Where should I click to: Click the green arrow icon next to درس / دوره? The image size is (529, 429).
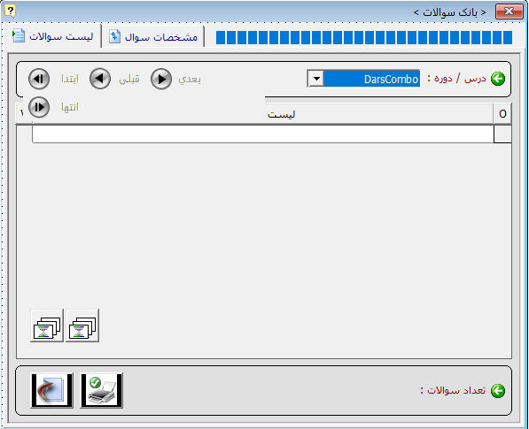click(498, 79)
